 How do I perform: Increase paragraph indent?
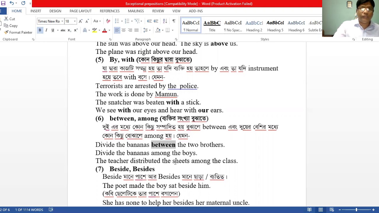point(156,21)
